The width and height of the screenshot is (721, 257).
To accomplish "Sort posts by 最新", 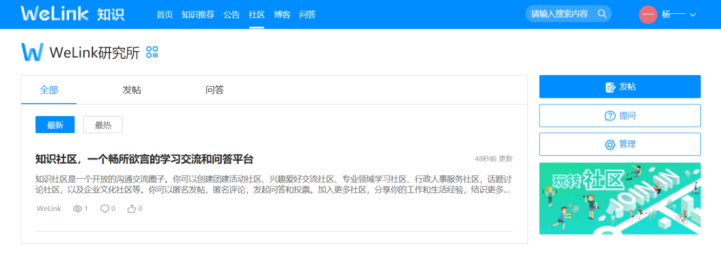I will coord(55,125).
